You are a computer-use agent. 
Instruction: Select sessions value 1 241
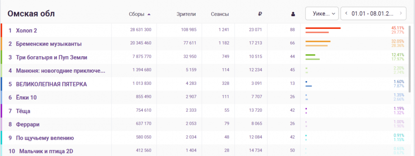224,30
